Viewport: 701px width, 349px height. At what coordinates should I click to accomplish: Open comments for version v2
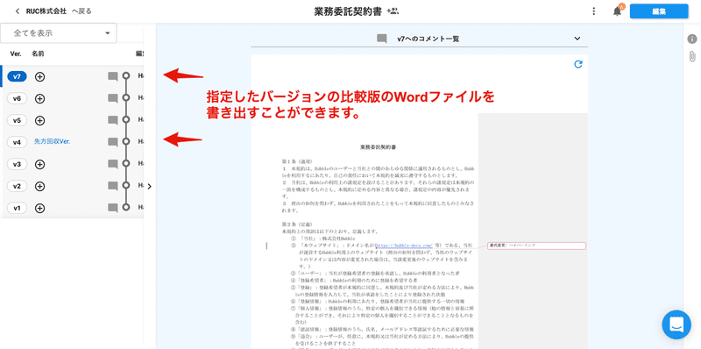(113, 186)
